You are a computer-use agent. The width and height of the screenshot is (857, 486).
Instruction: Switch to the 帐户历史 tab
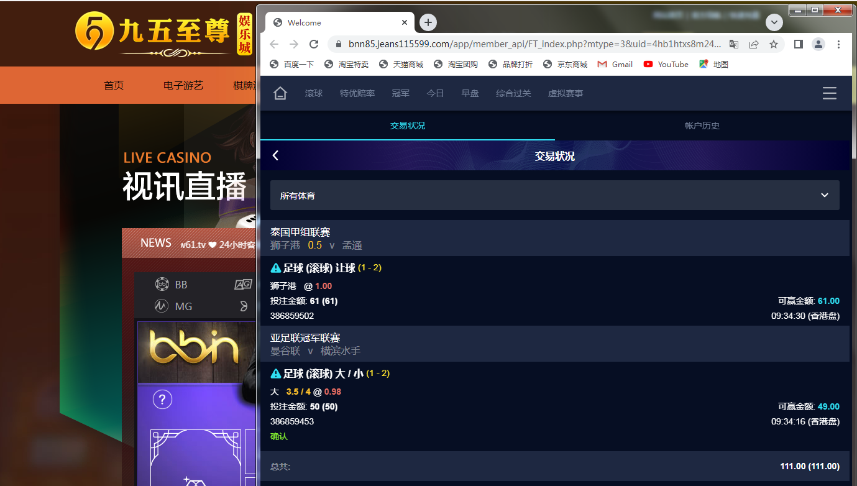(x=702, y=126)
